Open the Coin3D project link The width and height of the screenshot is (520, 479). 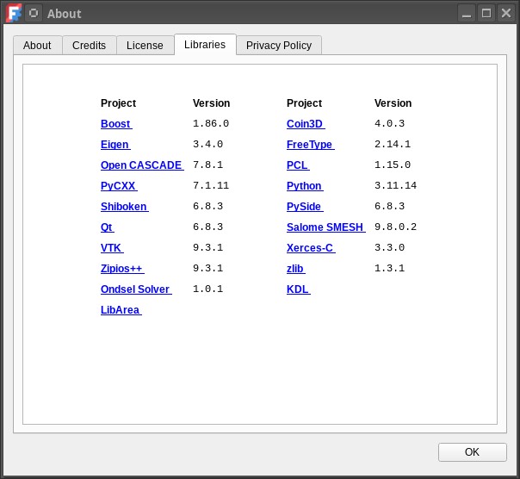tap(305, 124)
